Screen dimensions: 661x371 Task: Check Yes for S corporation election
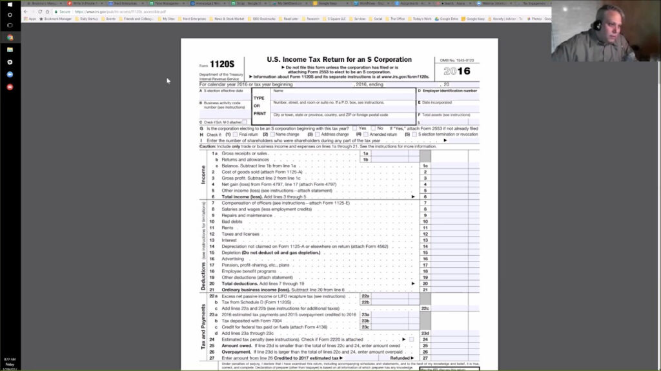(x=354, y=128)
